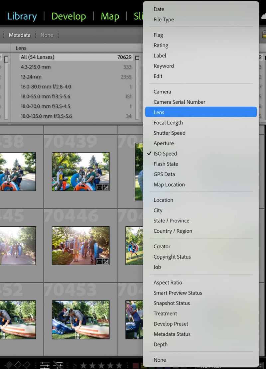
Task: Click crop badge on photo 70439
Action: click(99, 187)
